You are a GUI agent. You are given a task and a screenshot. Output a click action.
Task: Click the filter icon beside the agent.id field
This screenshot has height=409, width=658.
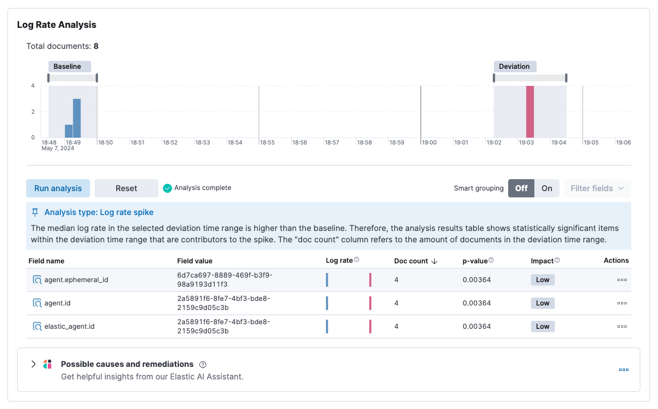pyautogui.click(x=36, y=303)
